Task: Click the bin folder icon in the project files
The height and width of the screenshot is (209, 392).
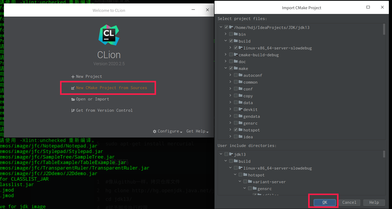Action: pyautogui.click(x=236, y=34)
